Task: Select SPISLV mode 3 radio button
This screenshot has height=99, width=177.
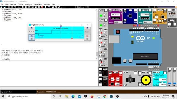Action: coord(162,21)
